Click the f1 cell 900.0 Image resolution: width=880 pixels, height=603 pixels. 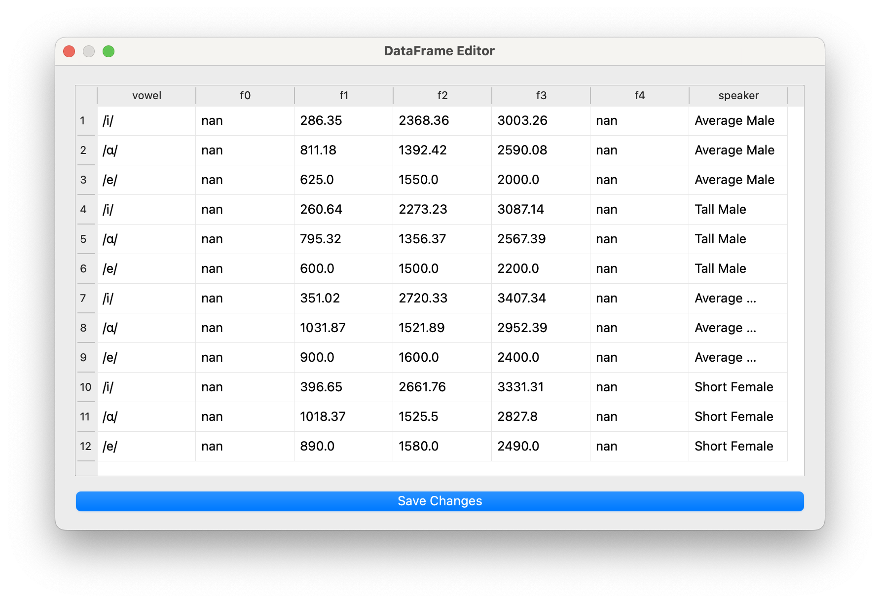(x=344, y=358)
